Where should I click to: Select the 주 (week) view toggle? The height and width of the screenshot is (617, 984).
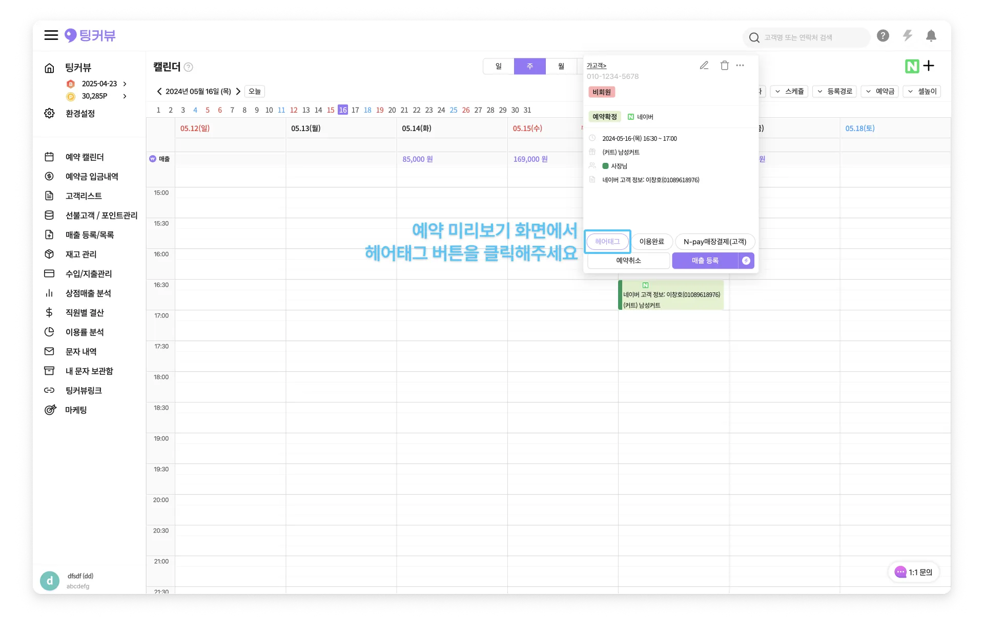pos(530,66)
